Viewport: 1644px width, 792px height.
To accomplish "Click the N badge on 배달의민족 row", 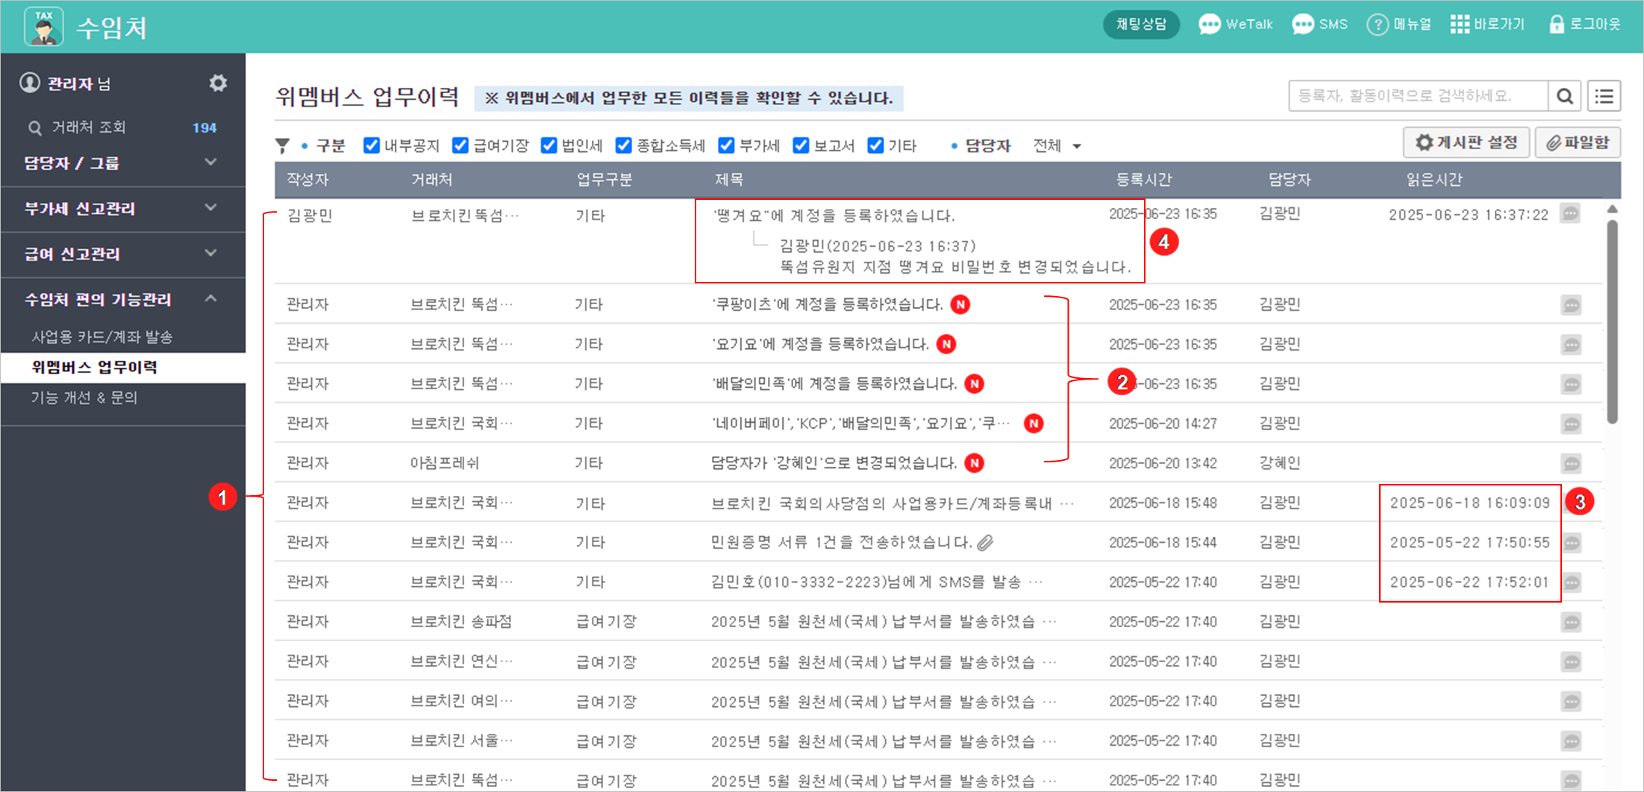I will click(974, 383).
